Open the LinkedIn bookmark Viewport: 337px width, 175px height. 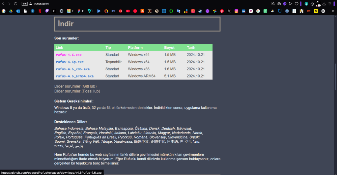coord(243,11)
